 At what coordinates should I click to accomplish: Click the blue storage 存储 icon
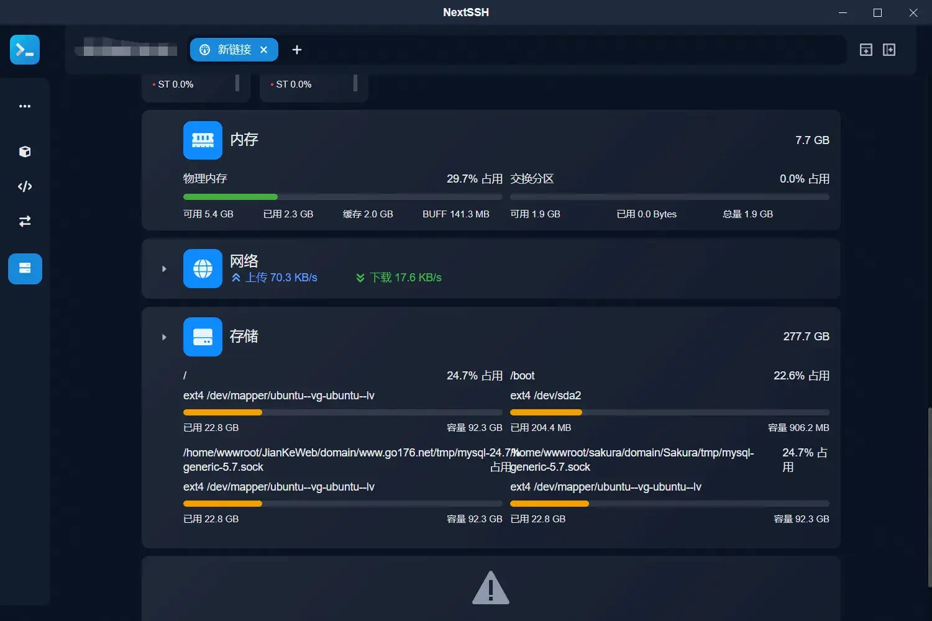[x=203, y=337]
